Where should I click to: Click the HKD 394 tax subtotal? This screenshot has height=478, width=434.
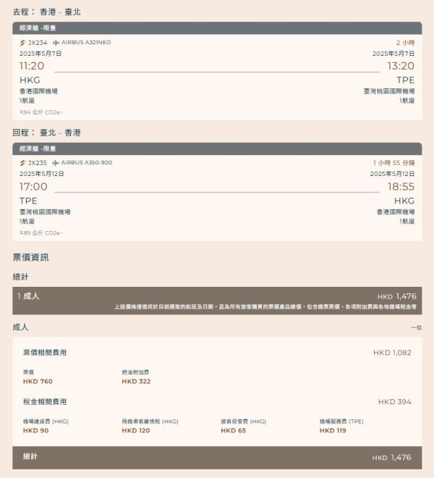tap(395, 402)
